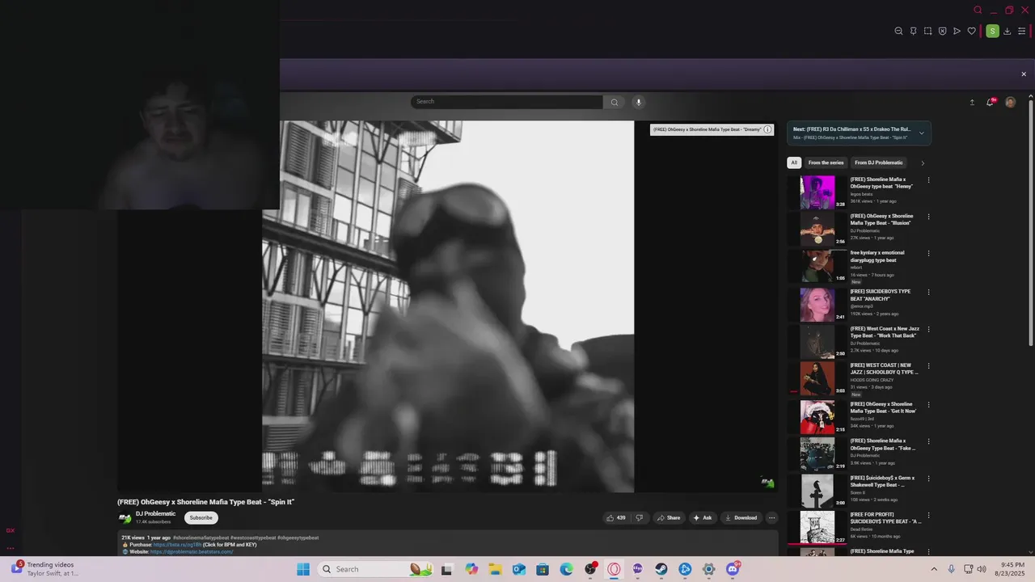Open the browser downloads icon
1035x582 pixels.
tap(1008, 32)
